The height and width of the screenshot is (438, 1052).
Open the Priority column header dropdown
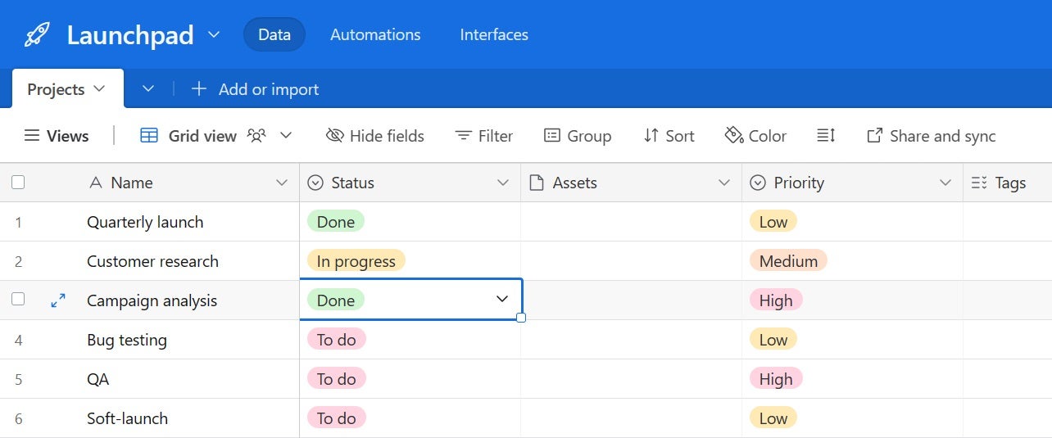945,183
